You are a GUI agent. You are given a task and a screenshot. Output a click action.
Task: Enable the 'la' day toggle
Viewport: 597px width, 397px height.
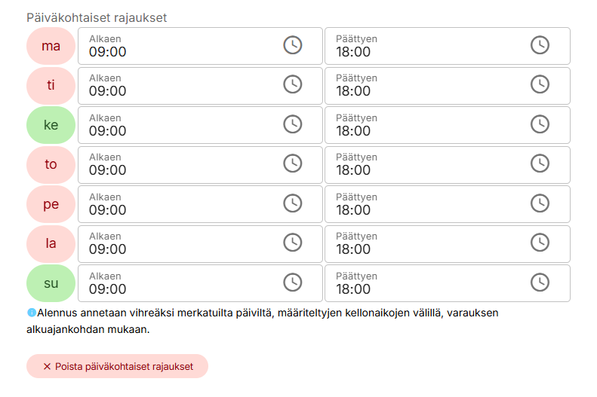[x=51, y=243]
